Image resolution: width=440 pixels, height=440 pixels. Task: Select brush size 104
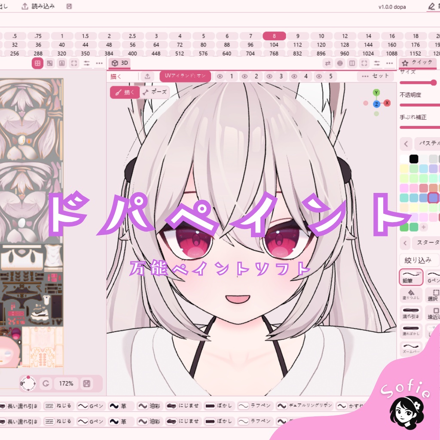(274, 45)
